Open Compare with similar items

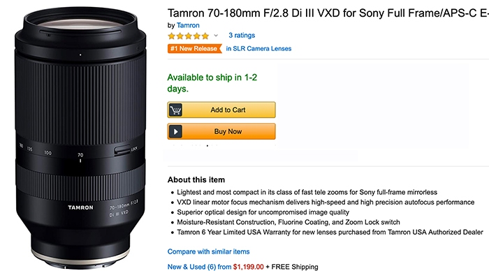(x=209, y=251)
